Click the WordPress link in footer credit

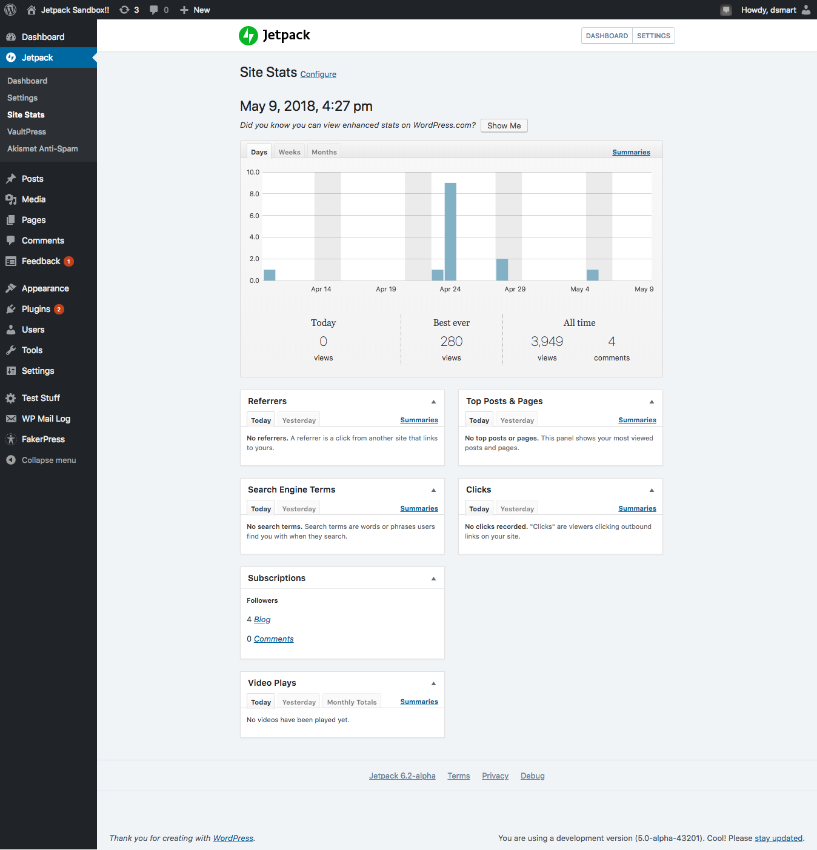[x=233, y=838]
